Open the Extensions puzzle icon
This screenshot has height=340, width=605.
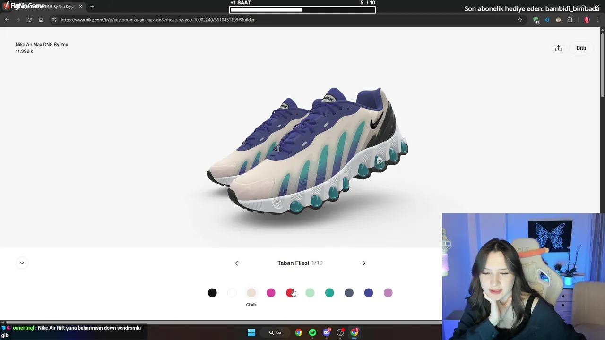pyautogui.click(x=570, y=20)
